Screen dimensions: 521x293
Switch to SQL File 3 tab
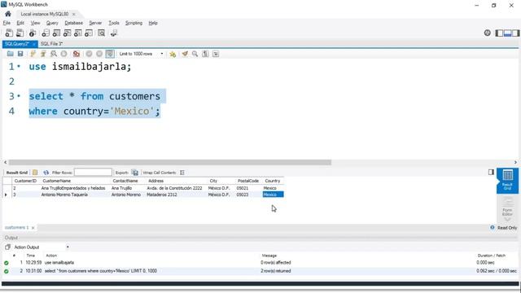[51, 44]
